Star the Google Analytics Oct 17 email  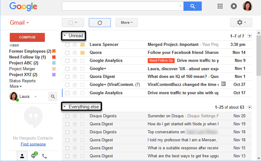[75, 93]
